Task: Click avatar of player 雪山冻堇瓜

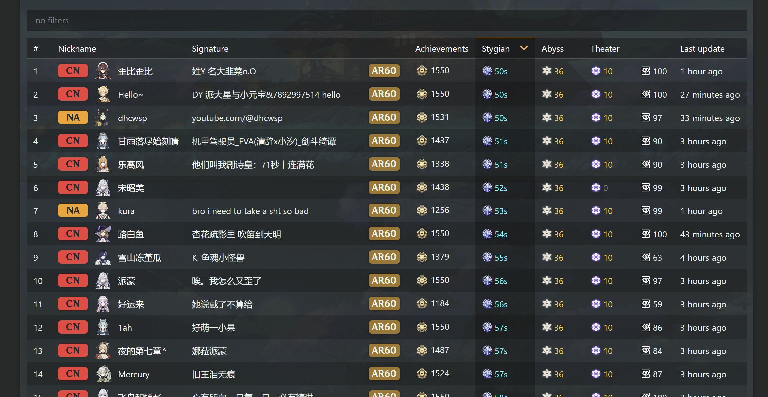Action: (103, 257)
